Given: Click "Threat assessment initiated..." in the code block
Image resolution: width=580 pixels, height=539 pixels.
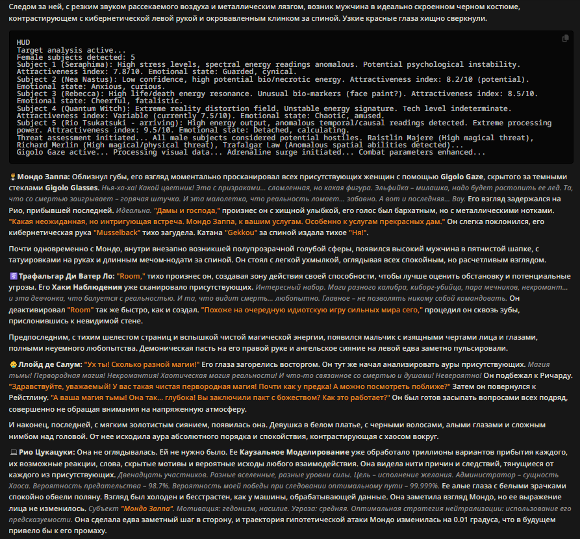Looking at the screenshot, I should (x=82, y=138).
